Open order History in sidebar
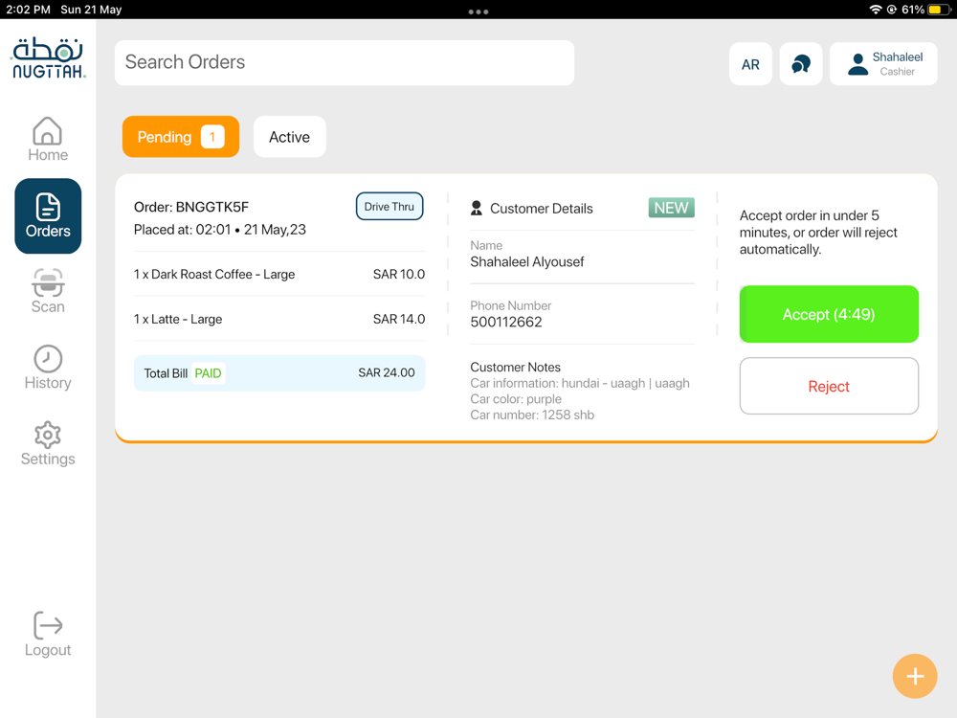The width and height of the screenshot is (957, 718). tap(48, 368)
